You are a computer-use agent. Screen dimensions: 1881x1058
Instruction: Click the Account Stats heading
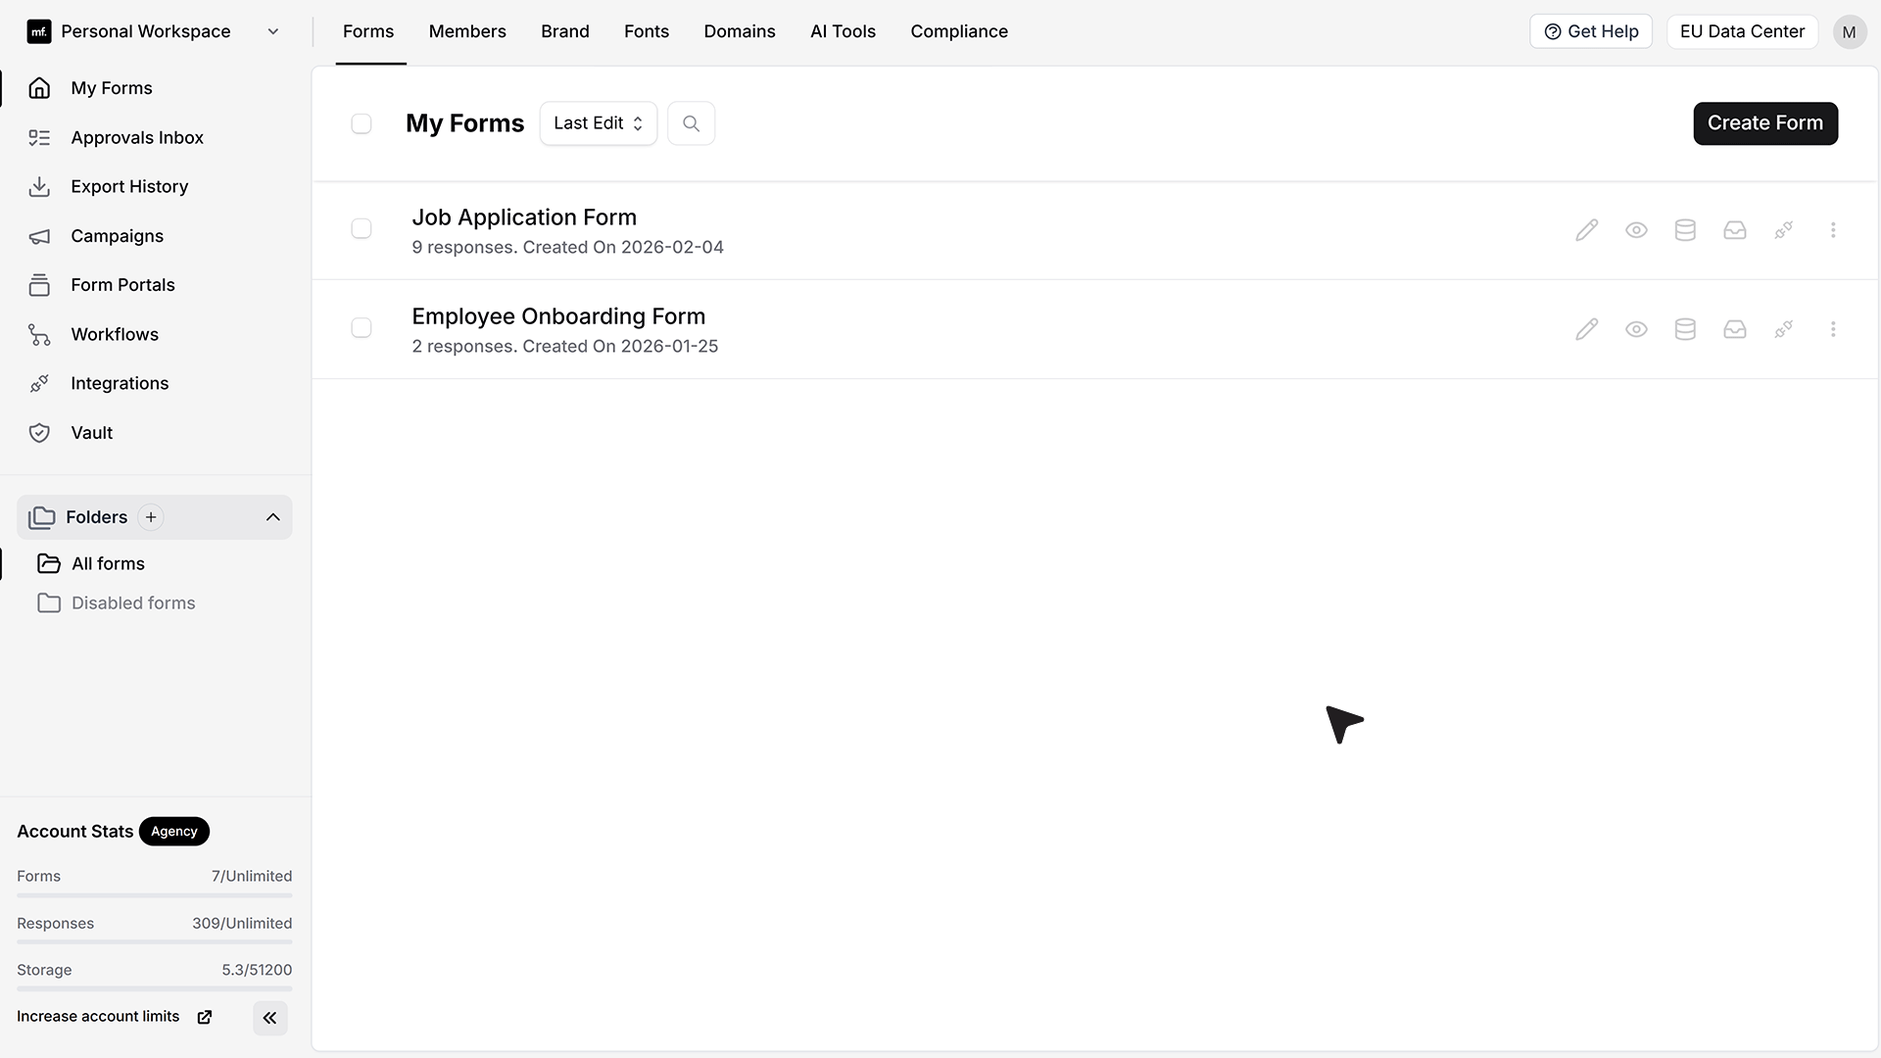75,832
